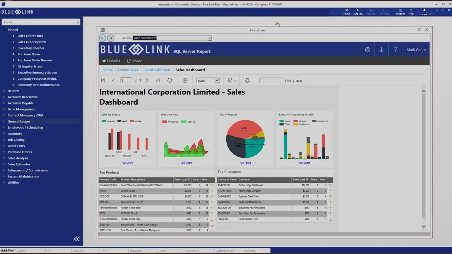Print the report using the printer icon
Viewport: 452px width, 254px height.
coord(247,80)
